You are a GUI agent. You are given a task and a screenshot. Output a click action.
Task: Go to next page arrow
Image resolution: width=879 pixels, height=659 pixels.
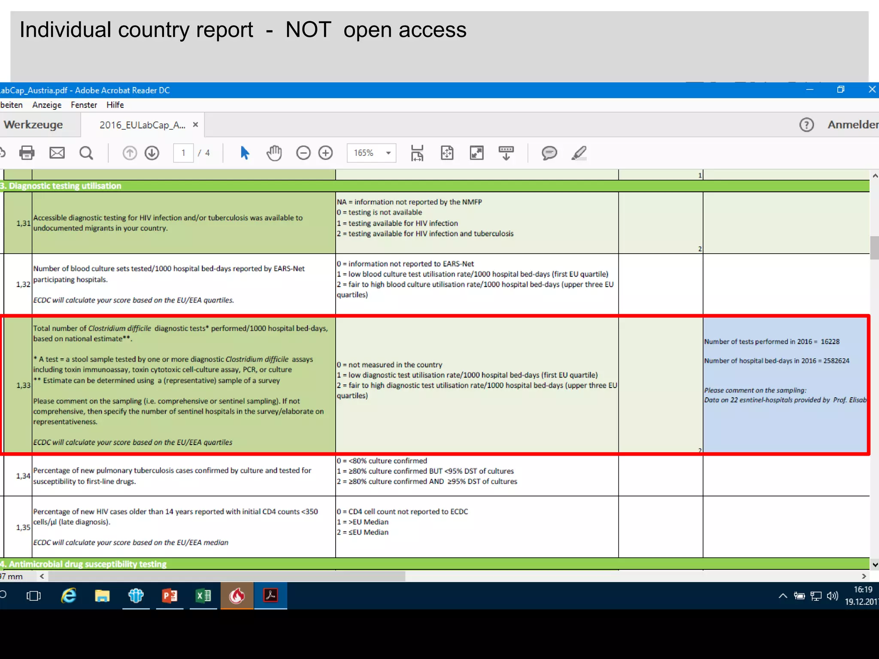tap(152, 153)
